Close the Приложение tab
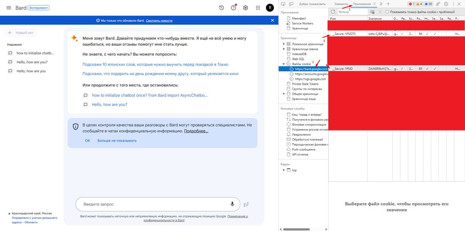465x231 pixels. click(x=374, y=4)
